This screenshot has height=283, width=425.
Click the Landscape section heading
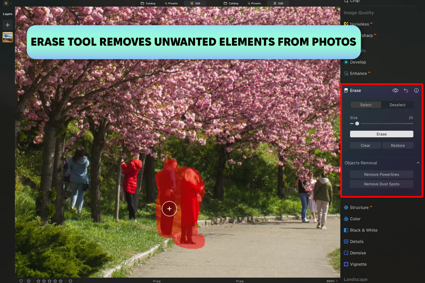(356, 279)
